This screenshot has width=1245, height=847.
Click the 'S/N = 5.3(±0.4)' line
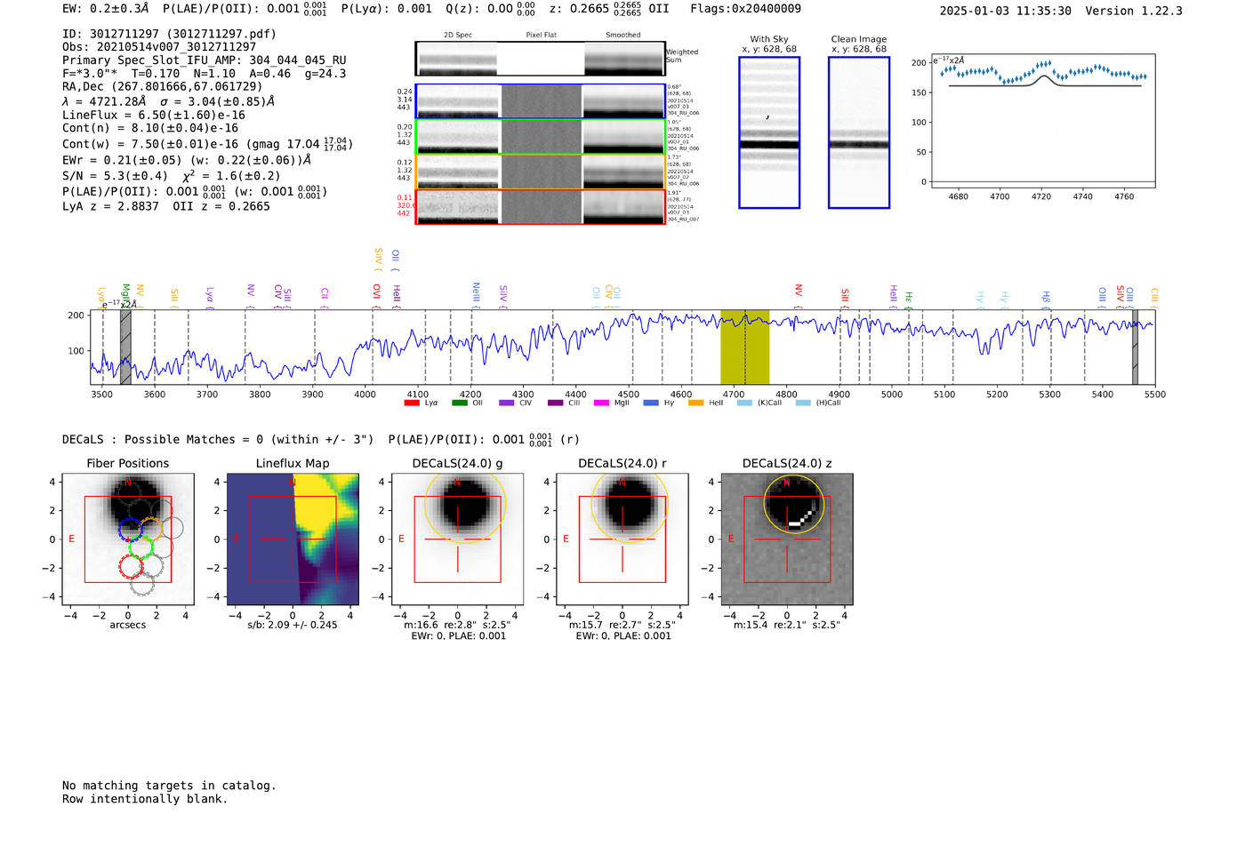pos(172,175)
